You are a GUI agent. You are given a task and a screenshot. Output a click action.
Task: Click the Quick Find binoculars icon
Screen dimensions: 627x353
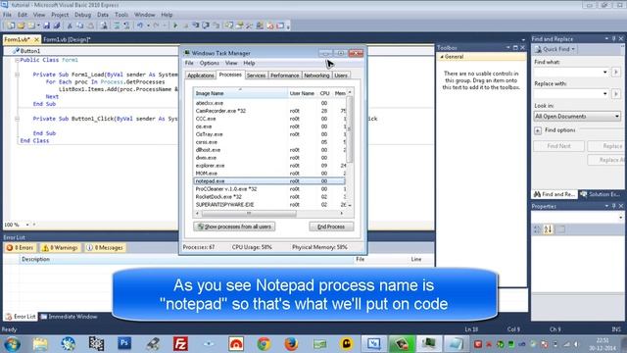538,49
